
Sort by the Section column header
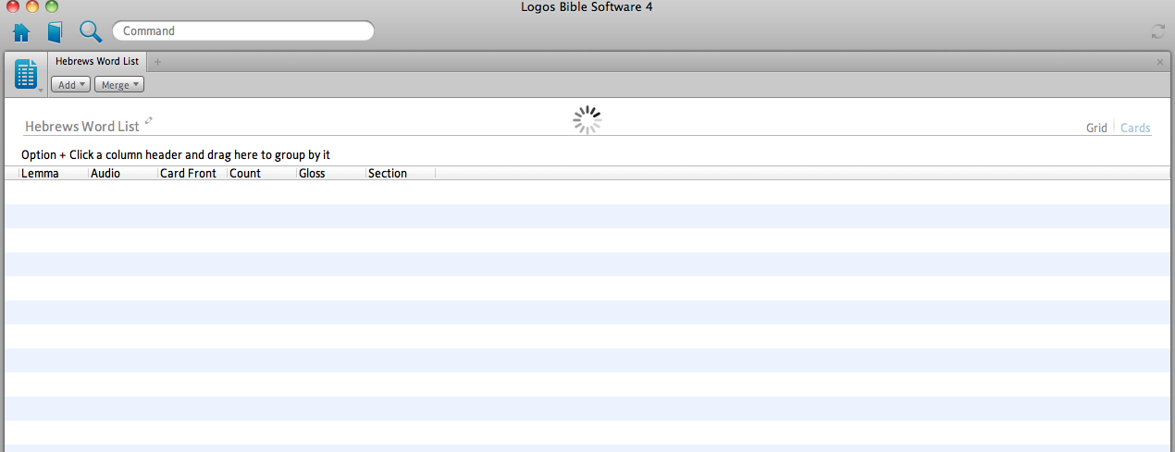click(401, 173)
